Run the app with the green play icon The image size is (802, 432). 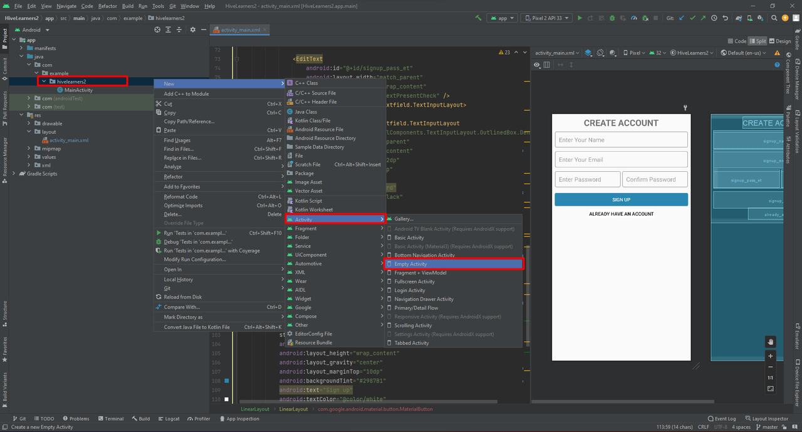click(580, 18)
